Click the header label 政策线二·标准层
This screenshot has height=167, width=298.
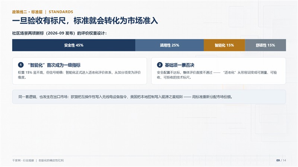(x=27, y=12)
